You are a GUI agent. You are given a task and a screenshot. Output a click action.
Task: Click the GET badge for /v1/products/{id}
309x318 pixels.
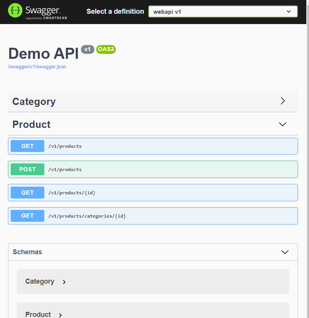coord(28,193)
